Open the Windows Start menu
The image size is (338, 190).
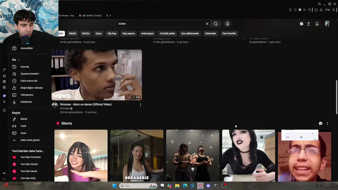point(114,186)
